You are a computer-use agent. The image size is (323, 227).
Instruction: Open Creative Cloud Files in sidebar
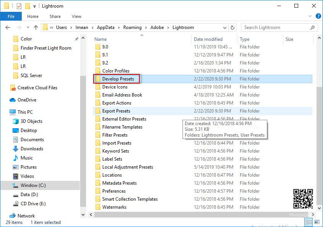(34, 88)
